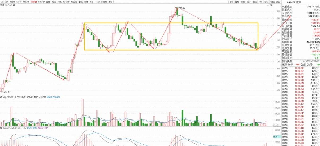Switch to 45日线 chart
The image size is (320, 146).
[x=74, y=2]
